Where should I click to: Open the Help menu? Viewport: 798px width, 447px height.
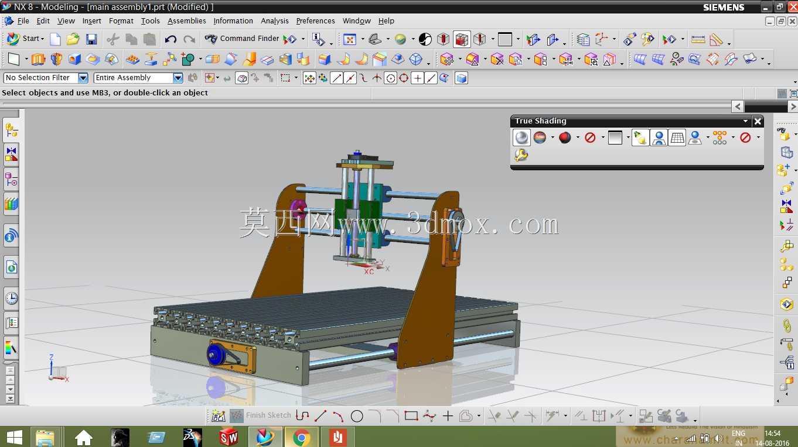pos(386,20)
